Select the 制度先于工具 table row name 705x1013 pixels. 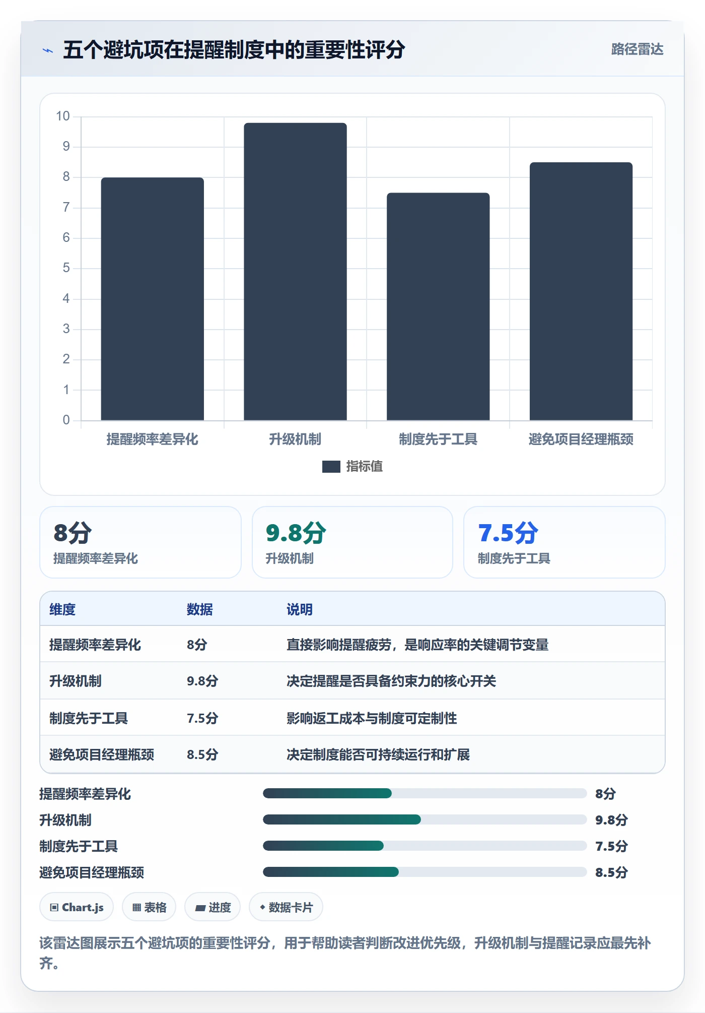pos(89,718)
